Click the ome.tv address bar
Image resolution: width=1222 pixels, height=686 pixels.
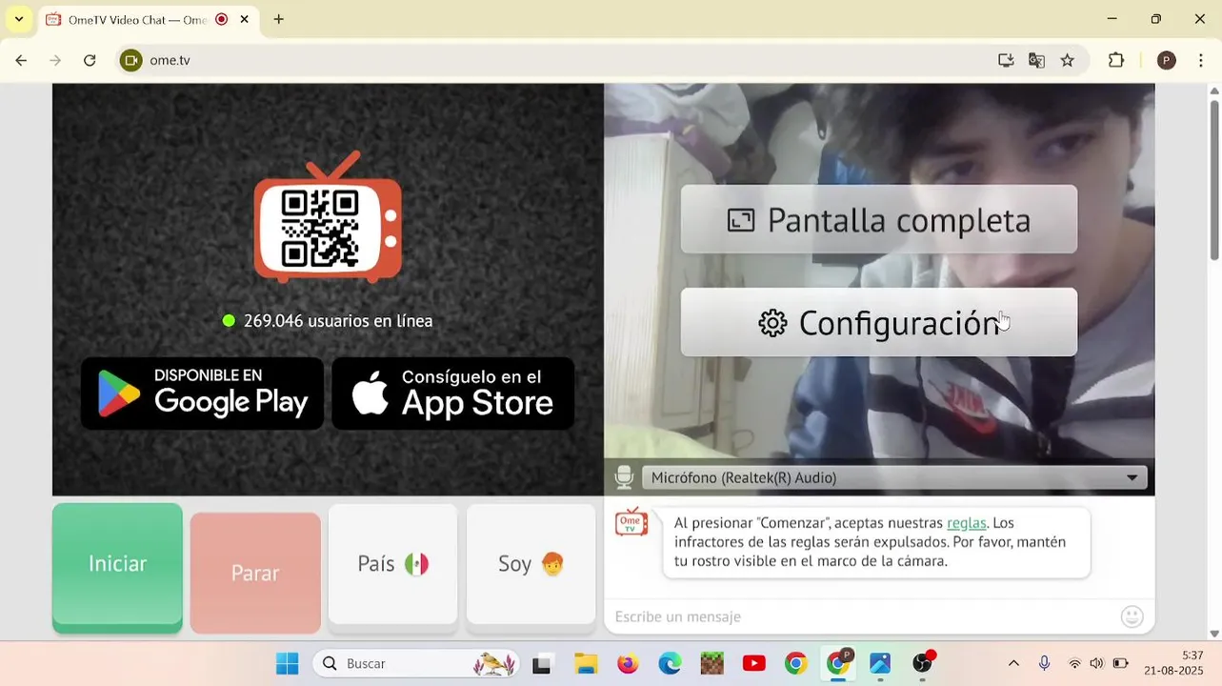pos(562,60)
